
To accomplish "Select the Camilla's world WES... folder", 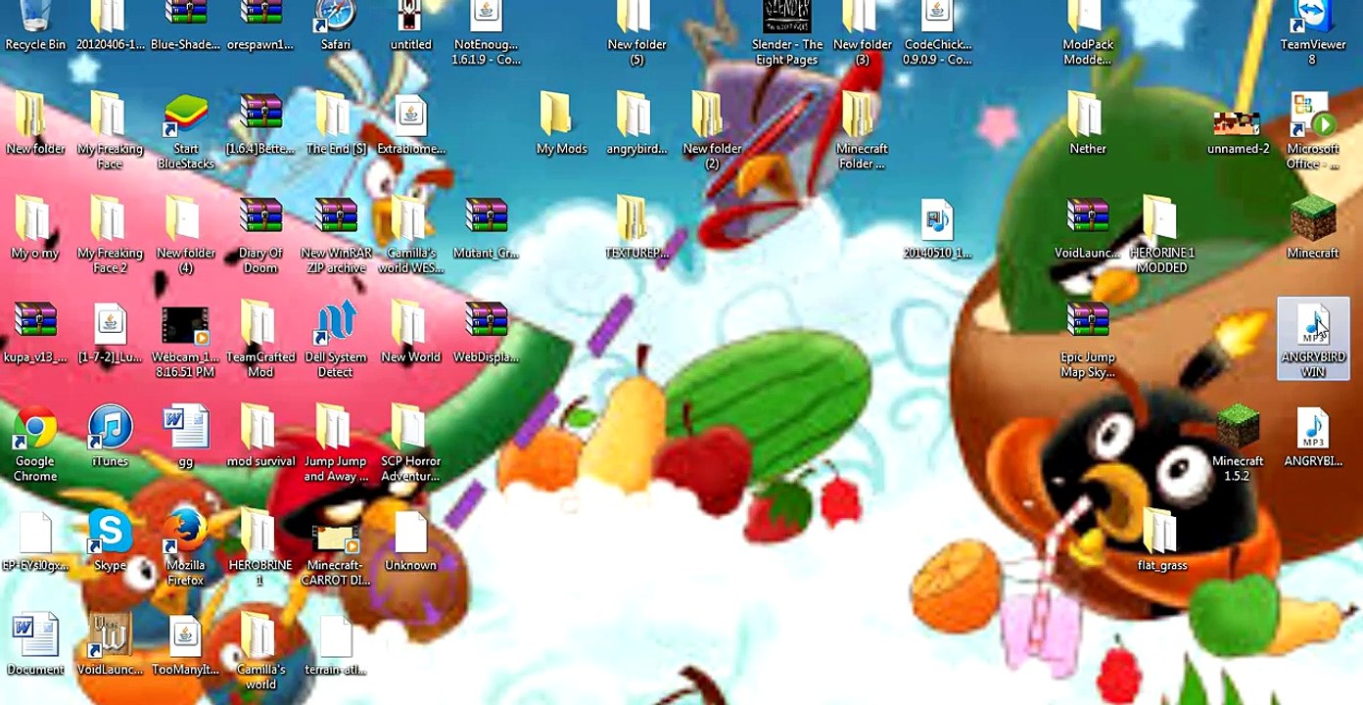I will point(411,236).
